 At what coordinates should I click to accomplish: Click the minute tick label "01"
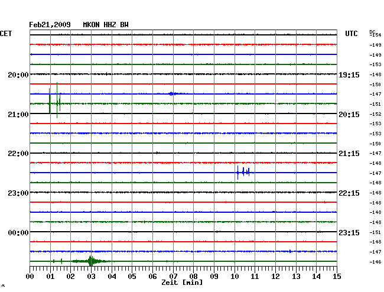50,277
